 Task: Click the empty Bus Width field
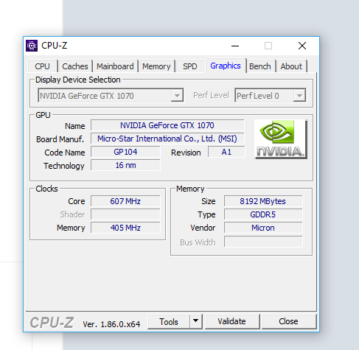[263, 242]
